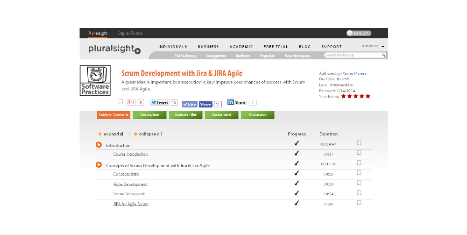The width and height of the screenshot is (467, 235).
Task: Bookmark the JIRA for Agile Scrum clip
Action: 359,203
